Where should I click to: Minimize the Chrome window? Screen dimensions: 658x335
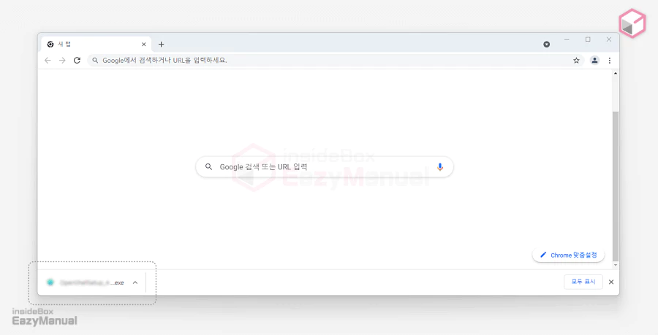[567, 39]
